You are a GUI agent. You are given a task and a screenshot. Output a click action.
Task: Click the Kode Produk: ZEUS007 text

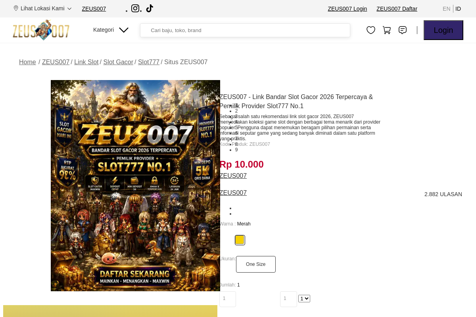point(245,144)
